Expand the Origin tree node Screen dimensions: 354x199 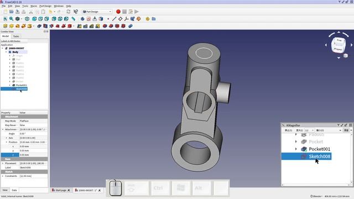tap(10, 55)
